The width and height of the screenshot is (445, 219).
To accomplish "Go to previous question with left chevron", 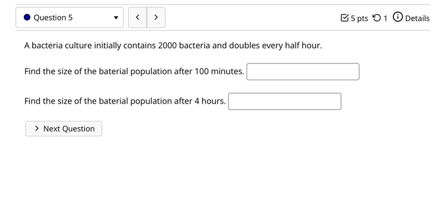I will click(x=137, y=17).
